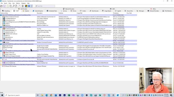Screen dimensions: 174x97
Task: Click the Save toolbar icon
Action: 4,6
